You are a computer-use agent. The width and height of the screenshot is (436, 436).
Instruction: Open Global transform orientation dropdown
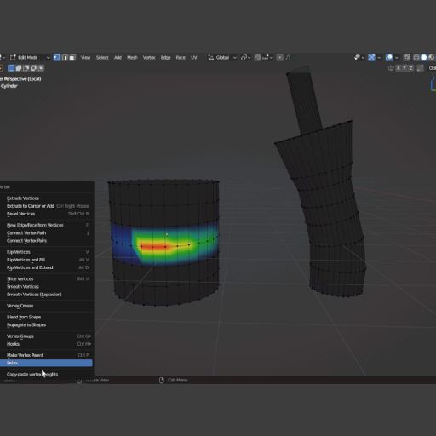click(x=222, y=58)
